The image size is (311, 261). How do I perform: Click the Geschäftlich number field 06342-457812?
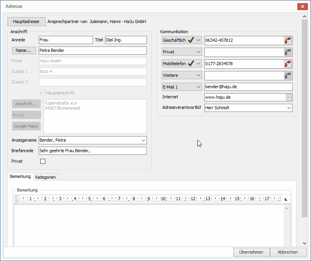(244, 41)
